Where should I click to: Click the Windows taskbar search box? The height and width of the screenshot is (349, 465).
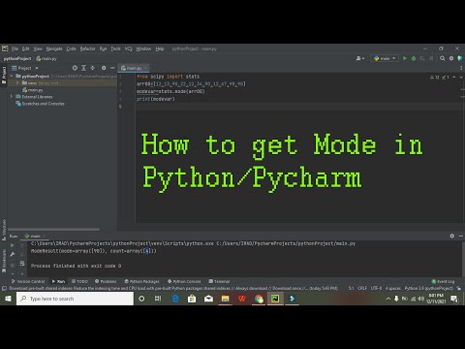75,299
